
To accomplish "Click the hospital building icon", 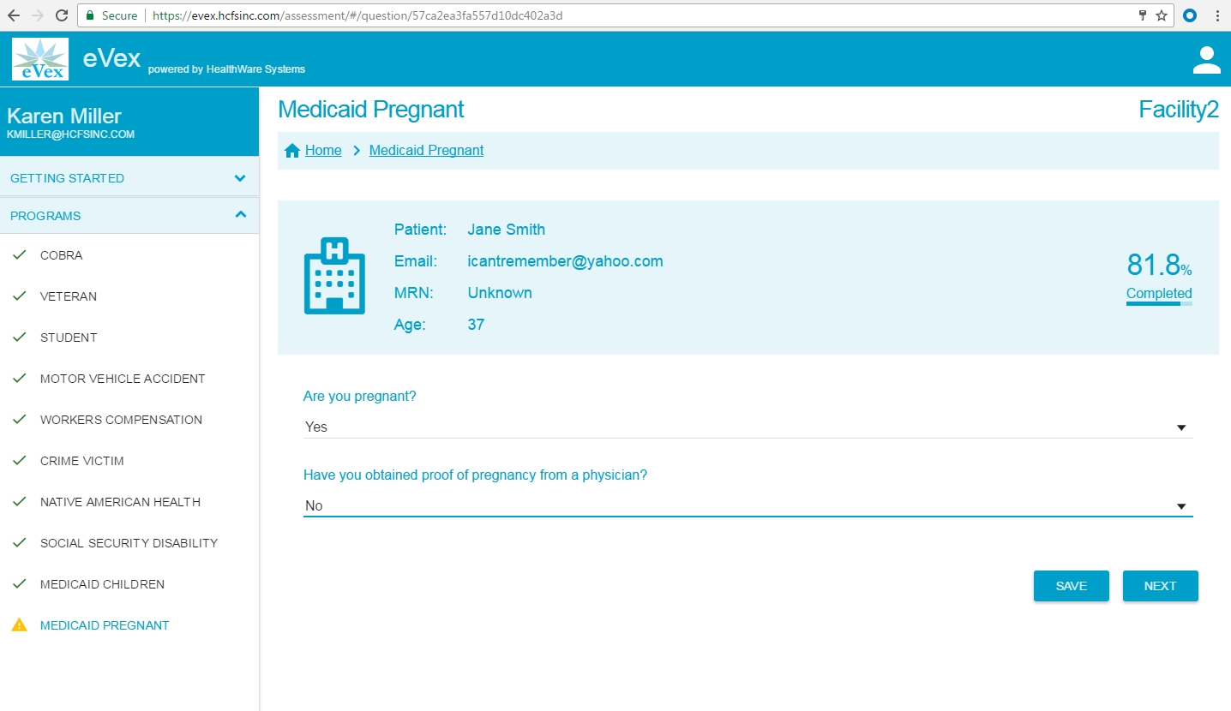I will (334, 275).
